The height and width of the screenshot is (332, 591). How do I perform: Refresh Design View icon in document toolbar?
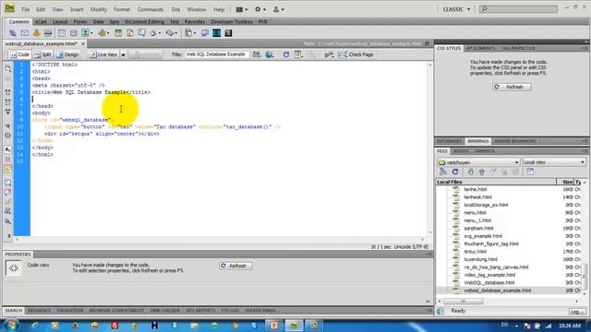[x=286, y=54]
